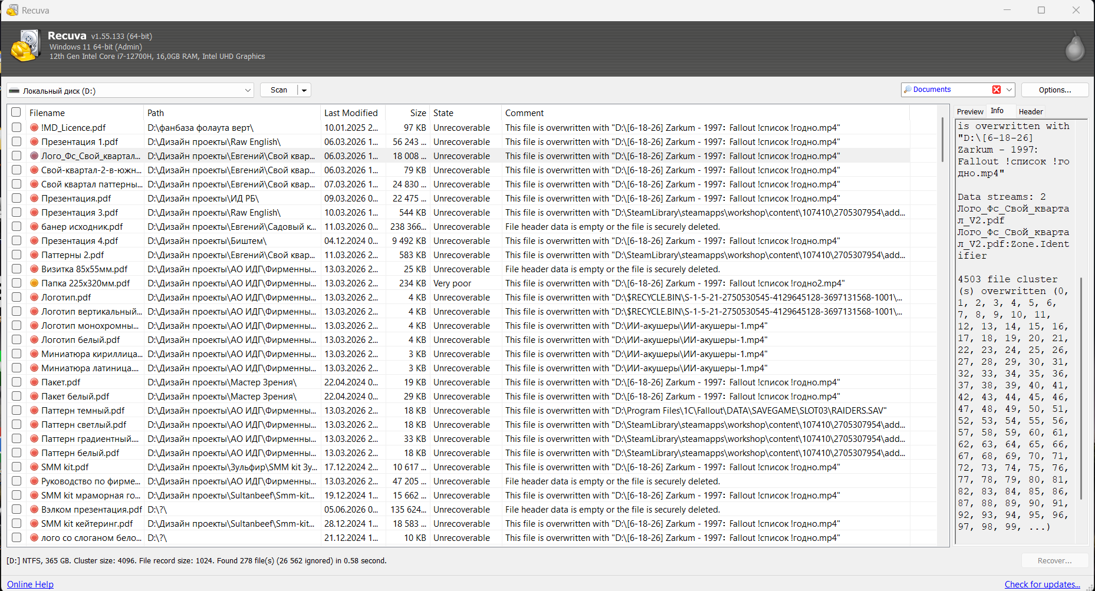Check the box for Презентация 1.pdf
1095x591 pixels.
click(x=17, y=142)
